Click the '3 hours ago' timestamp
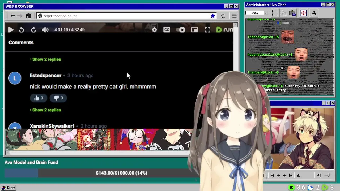 click(80, 75)
